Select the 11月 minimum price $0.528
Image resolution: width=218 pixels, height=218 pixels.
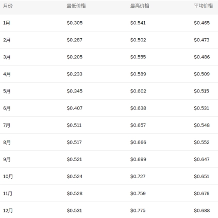[75, 193]
